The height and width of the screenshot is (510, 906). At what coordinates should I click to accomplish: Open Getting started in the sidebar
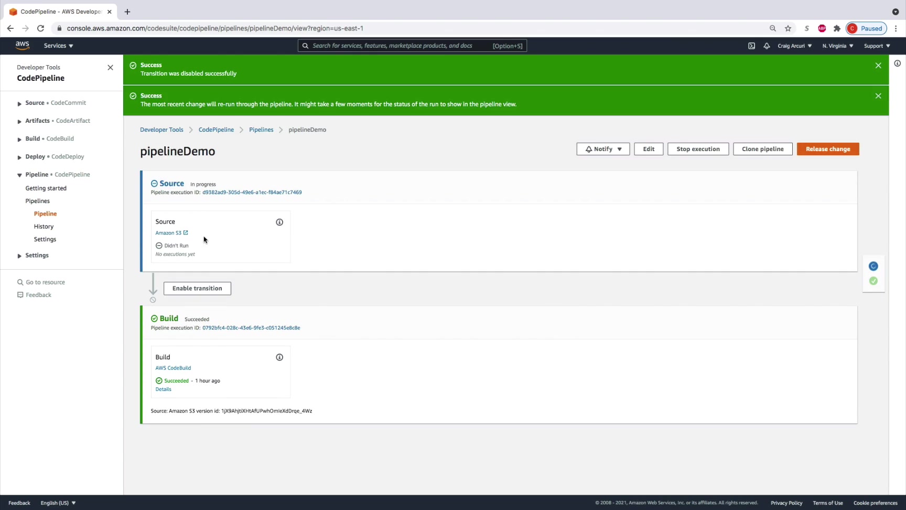[x=46, y=188]
